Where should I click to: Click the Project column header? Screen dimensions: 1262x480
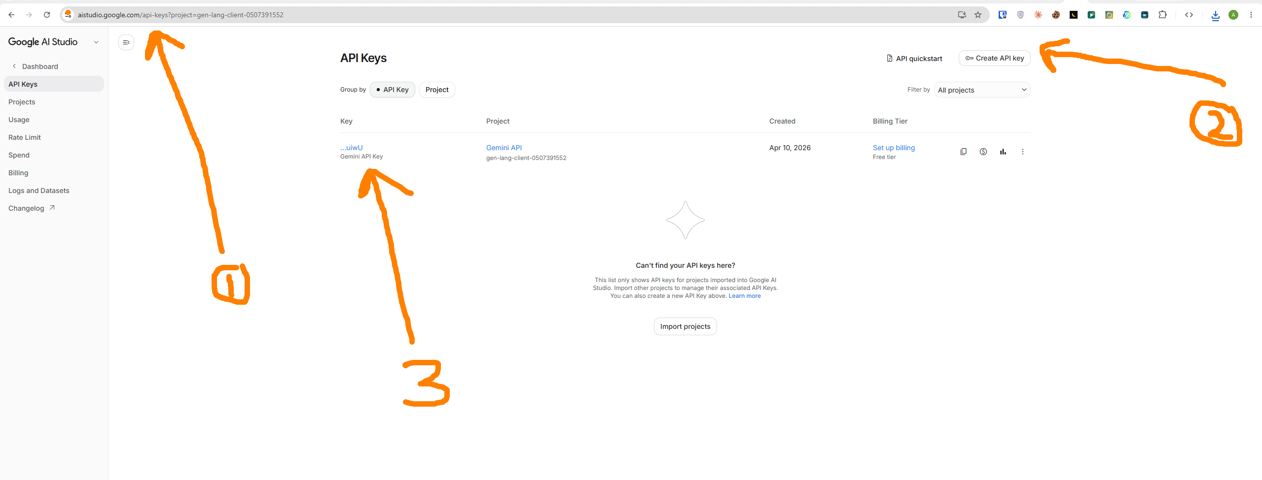(498, 121)
